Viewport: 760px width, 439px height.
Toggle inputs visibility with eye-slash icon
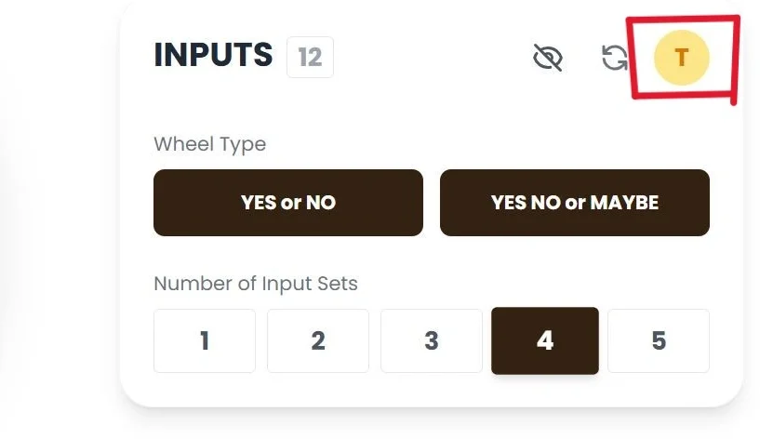(548, 59)
